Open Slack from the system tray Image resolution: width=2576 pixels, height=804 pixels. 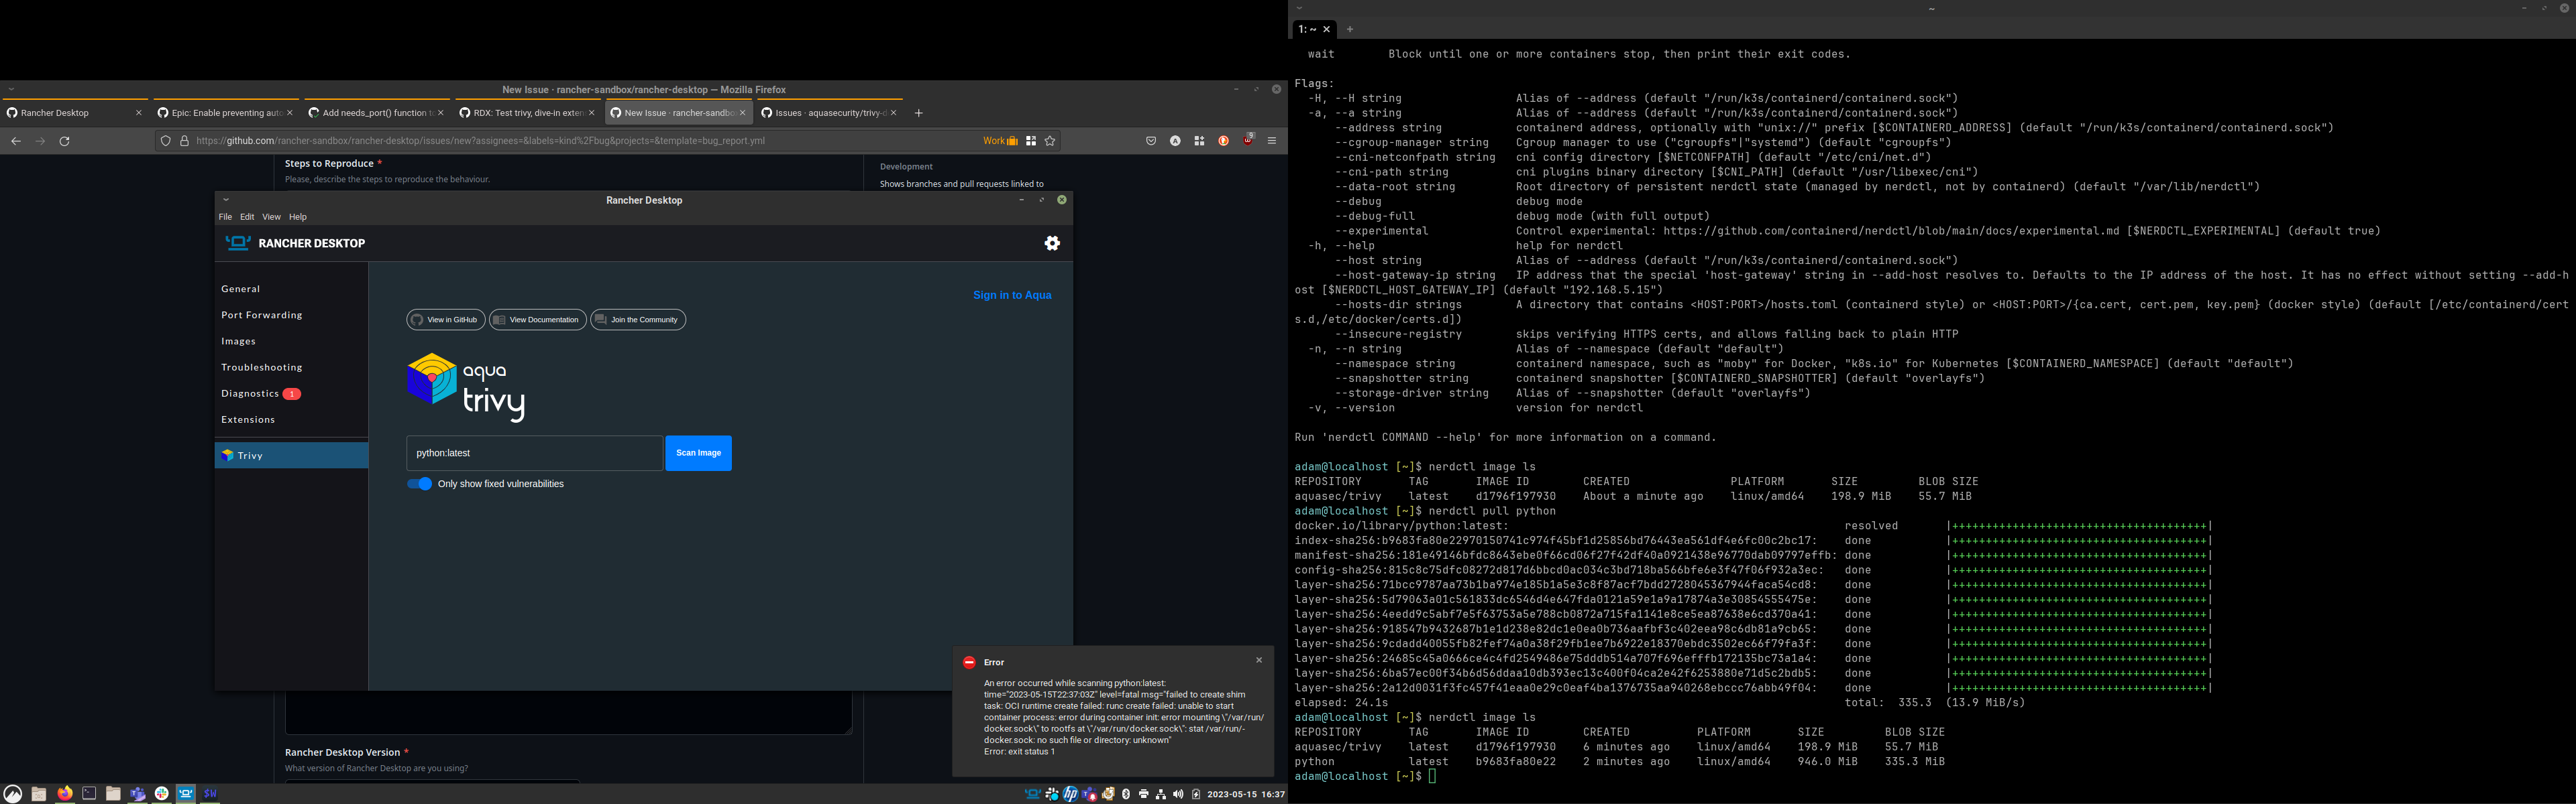pos(1053,793)
